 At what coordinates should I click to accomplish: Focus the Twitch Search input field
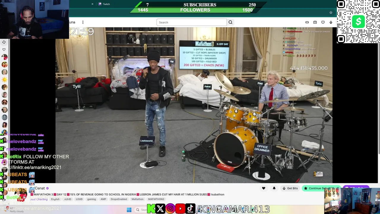191,22
